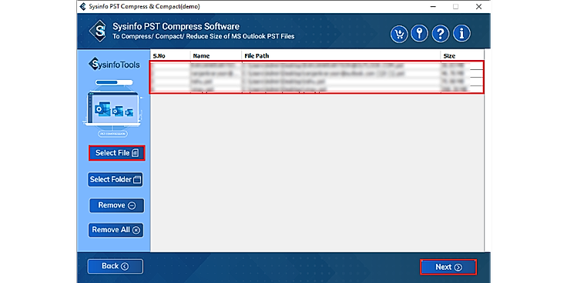Maximize the PST Compress window
Viewport: 567px width, 283px height.
(x=455, y=6)
